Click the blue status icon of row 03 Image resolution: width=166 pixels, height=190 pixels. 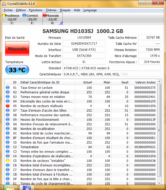pos(8,97)
